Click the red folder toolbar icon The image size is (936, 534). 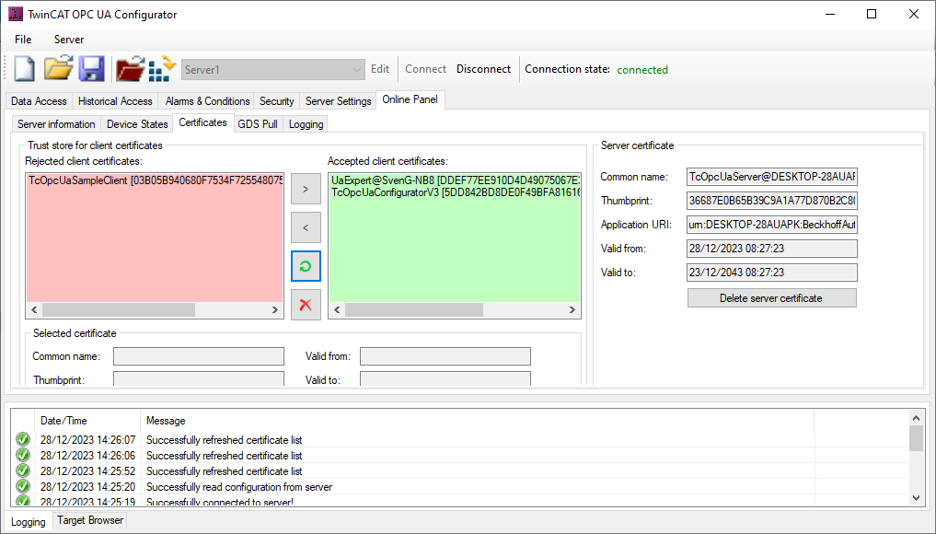130,69
